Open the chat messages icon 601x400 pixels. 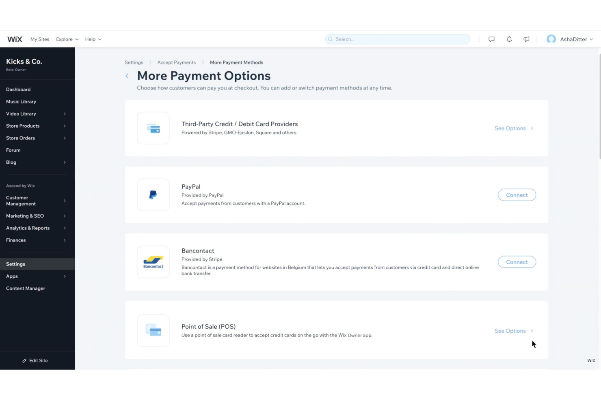tap(491, 39)
